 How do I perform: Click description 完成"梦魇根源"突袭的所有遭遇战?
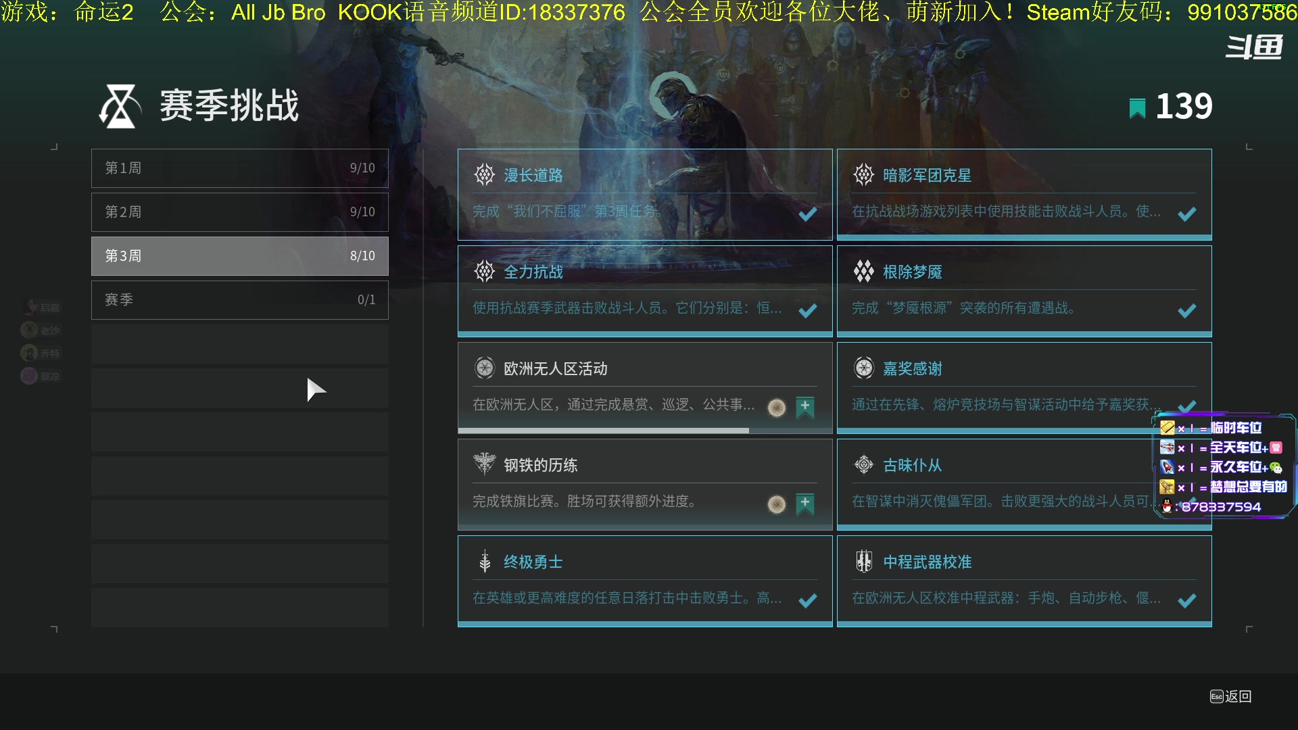[963, 308]
